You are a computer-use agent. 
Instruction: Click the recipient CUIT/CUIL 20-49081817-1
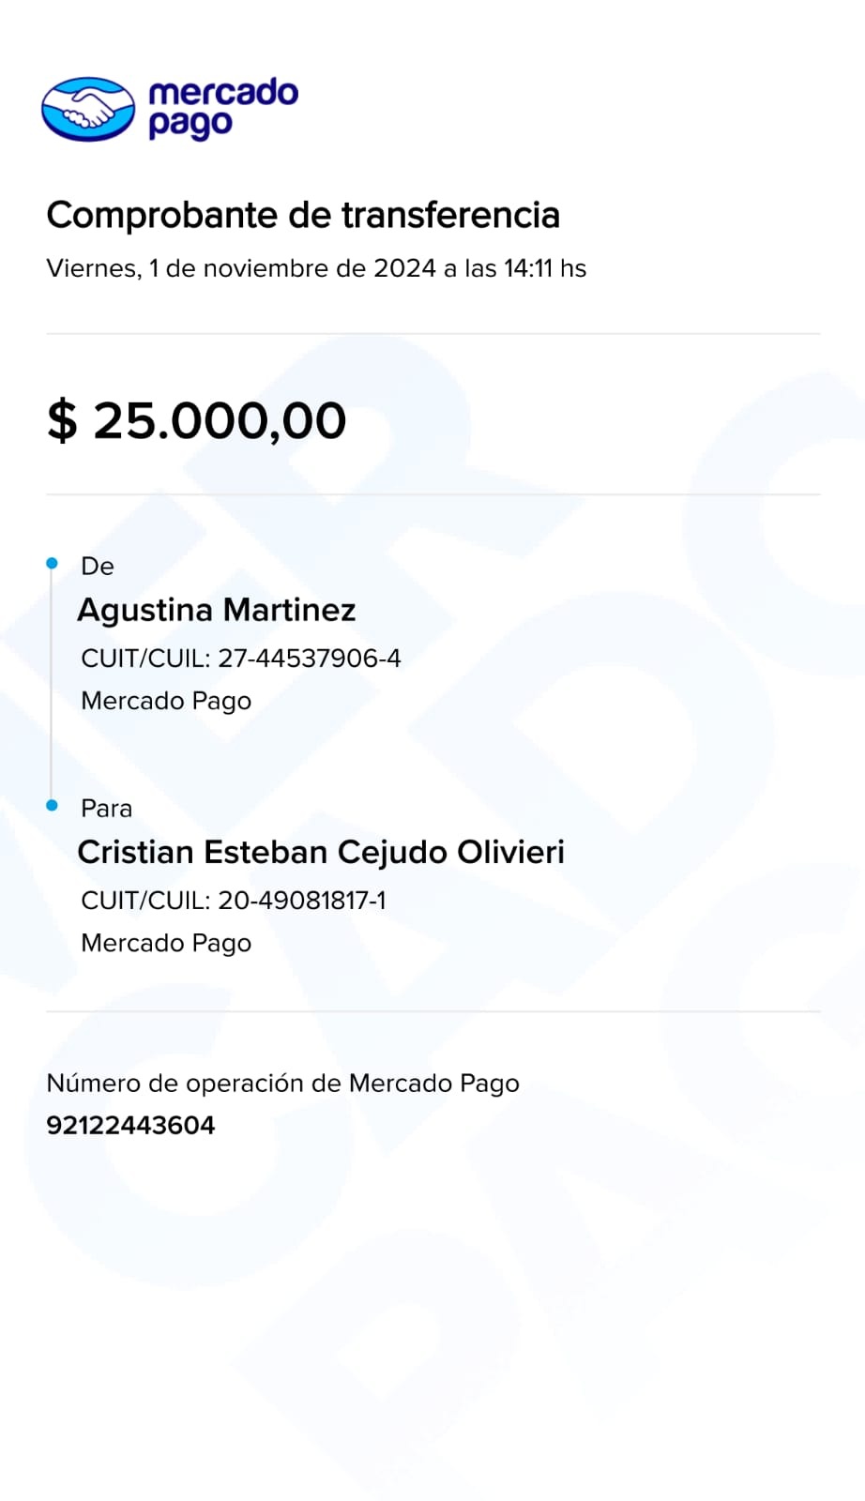pos(234,900)
